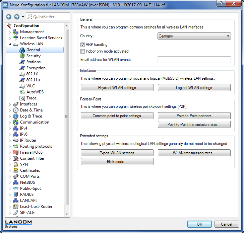The height and width of the screenshot is (233, 244).
Task: Open Physical WLAN settings
Action: (x=117, y=88)
